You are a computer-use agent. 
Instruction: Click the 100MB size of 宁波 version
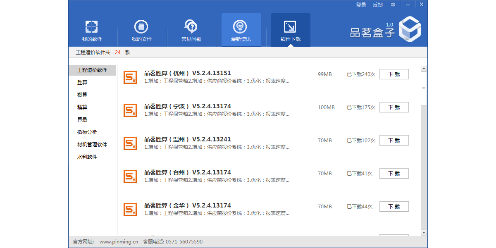(326, 107)
